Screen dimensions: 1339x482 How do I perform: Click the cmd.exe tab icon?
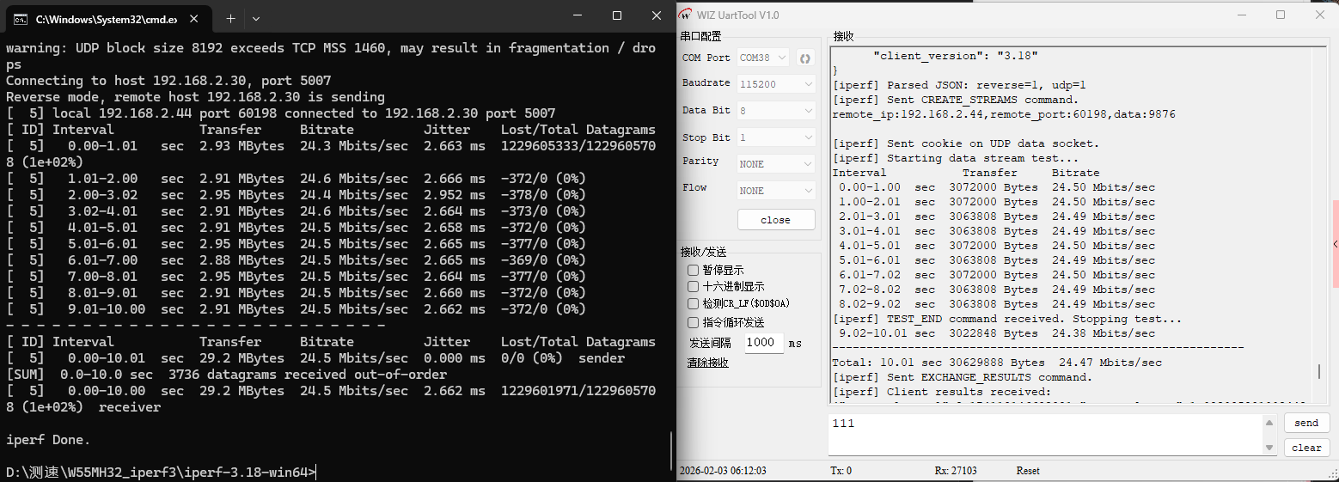point(21,18)
